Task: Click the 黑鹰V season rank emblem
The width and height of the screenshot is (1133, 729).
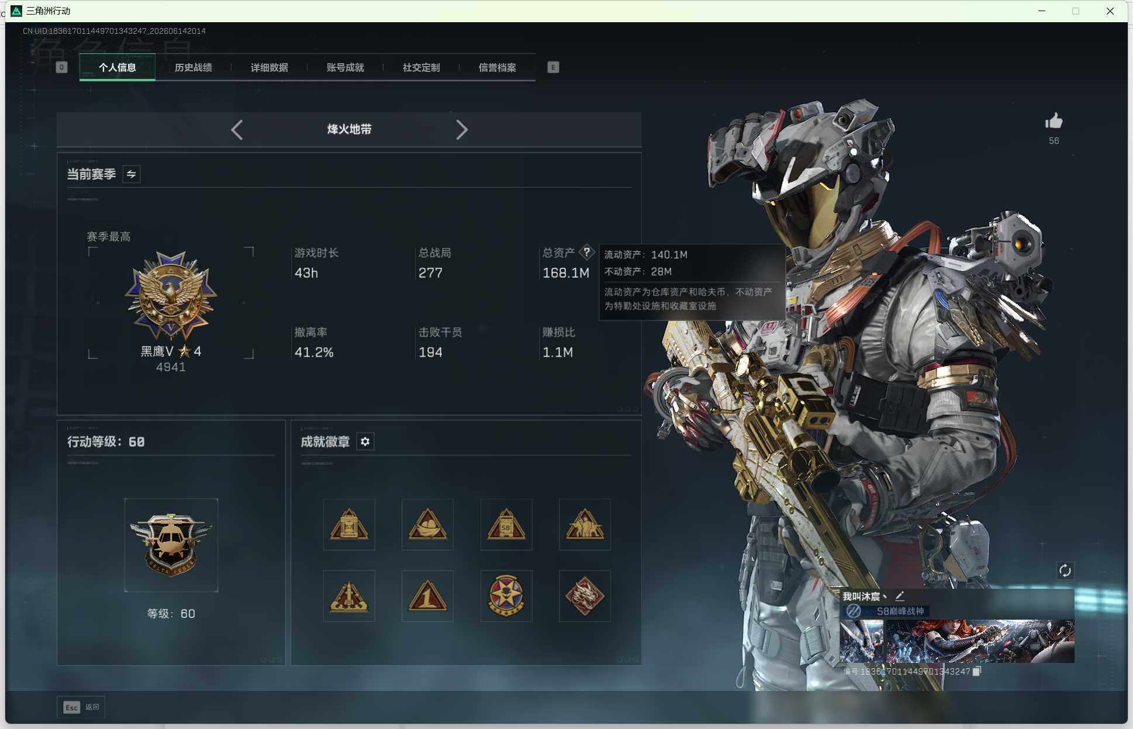Action: point(171,295)
